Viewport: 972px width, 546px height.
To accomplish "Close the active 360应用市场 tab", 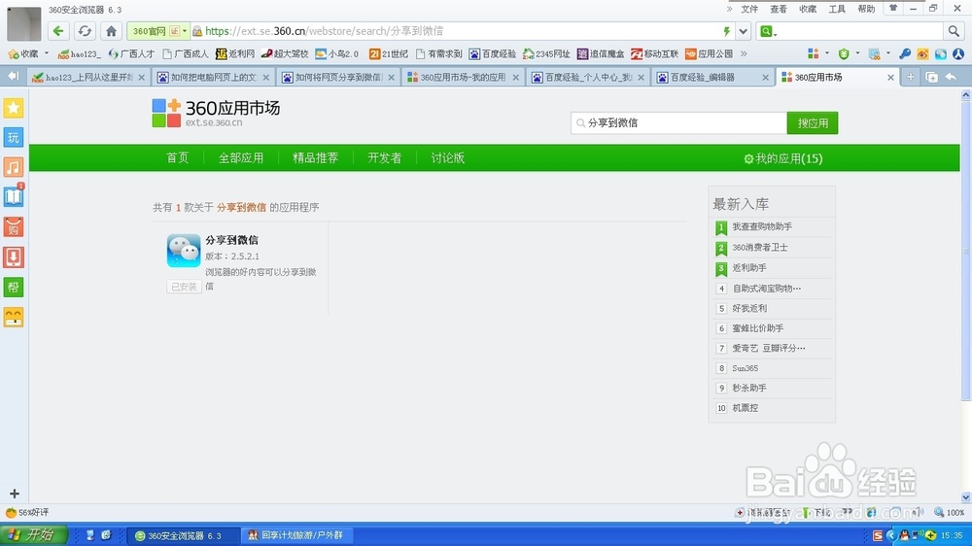I will coord(890,78).
